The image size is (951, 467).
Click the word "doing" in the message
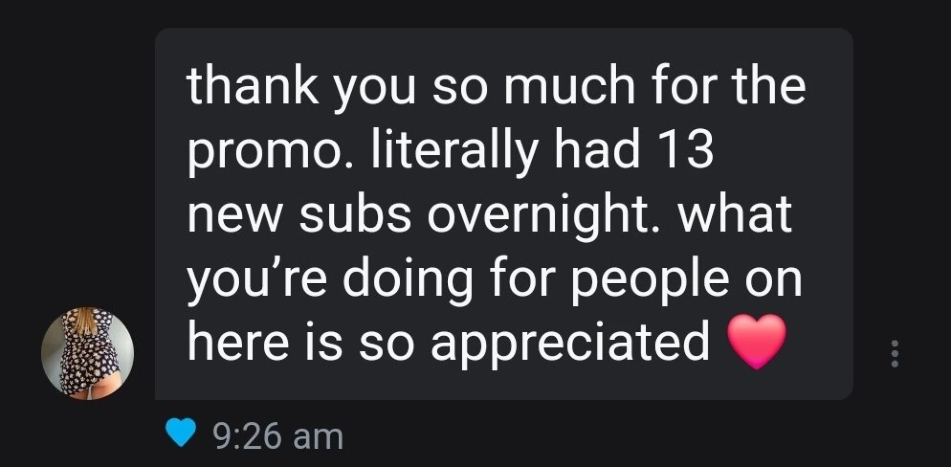[407, 280]
